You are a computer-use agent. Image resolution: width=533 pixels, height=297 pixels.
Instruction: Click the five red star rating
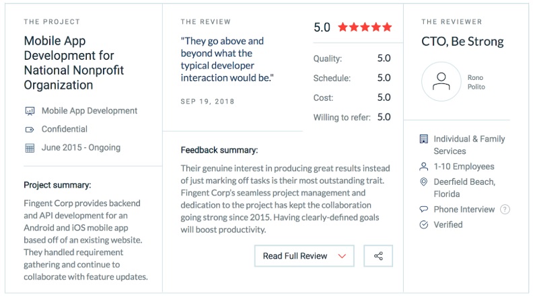point(365,27)
